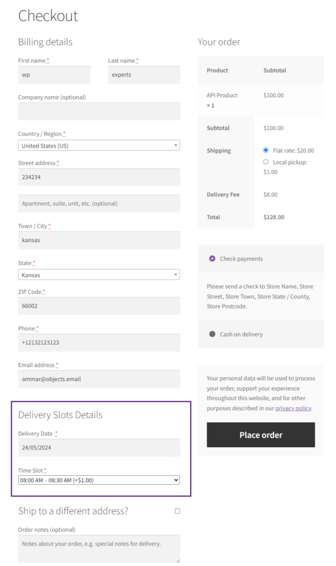Focus the Last name field
This screenshot has width=336, height=566.
144,75
